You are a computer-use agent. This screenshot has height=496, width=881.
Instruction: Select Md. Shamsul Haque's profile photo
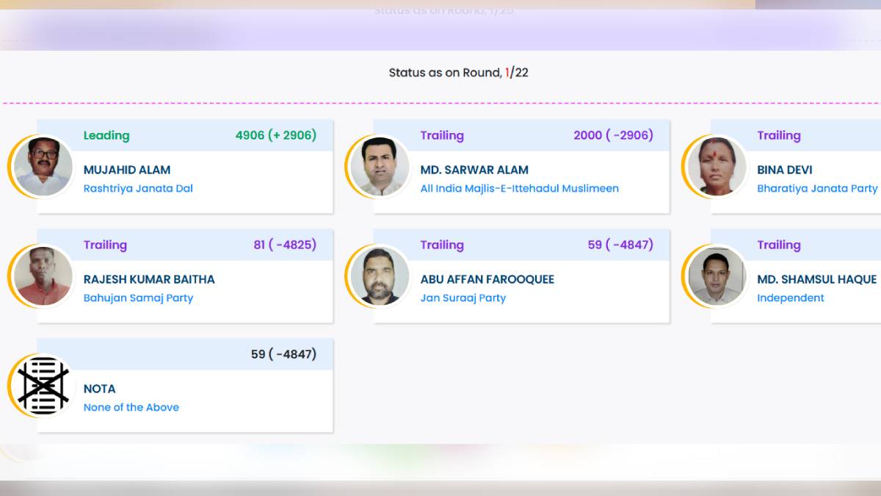point(717,276)
